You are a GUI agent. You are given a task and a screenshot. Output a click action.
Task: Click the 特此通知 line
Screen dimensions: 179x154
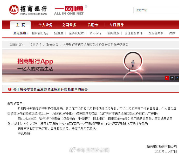25,133
